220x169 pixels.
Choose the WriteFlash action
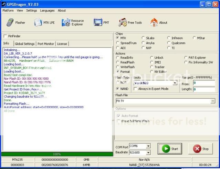click(x=118, y=67)
